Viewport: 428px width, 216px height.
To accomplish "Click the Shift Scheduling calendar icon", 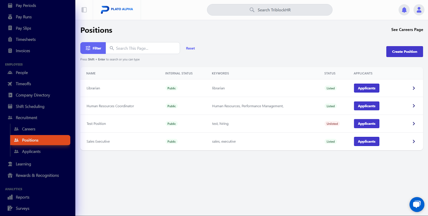I will pyautogui.click(x=10, y=106).
